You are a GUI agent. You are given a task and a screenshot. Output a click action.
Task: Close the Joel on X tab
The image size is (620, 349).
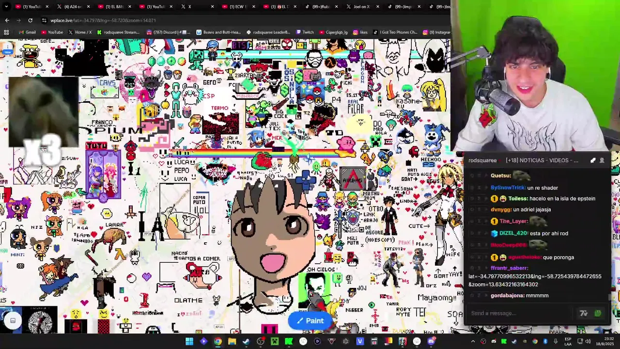(378, 7)
